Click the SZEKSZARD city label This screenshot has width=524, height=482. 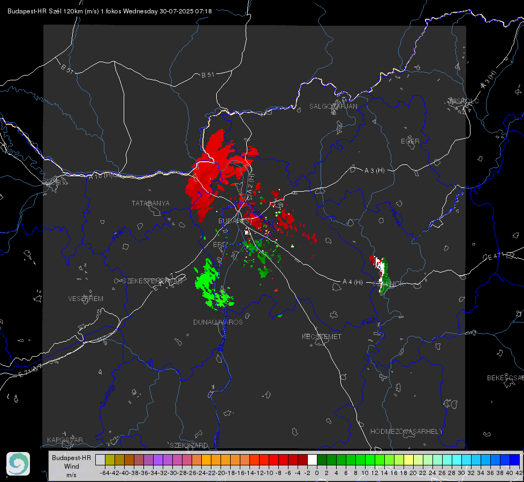[x=189, y=445]
